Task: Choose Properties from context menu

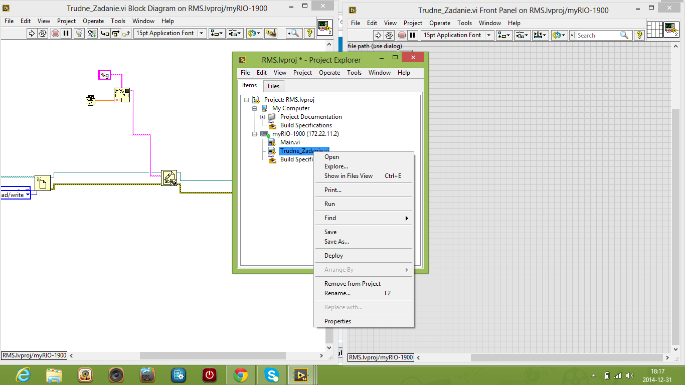Action: 364,321
